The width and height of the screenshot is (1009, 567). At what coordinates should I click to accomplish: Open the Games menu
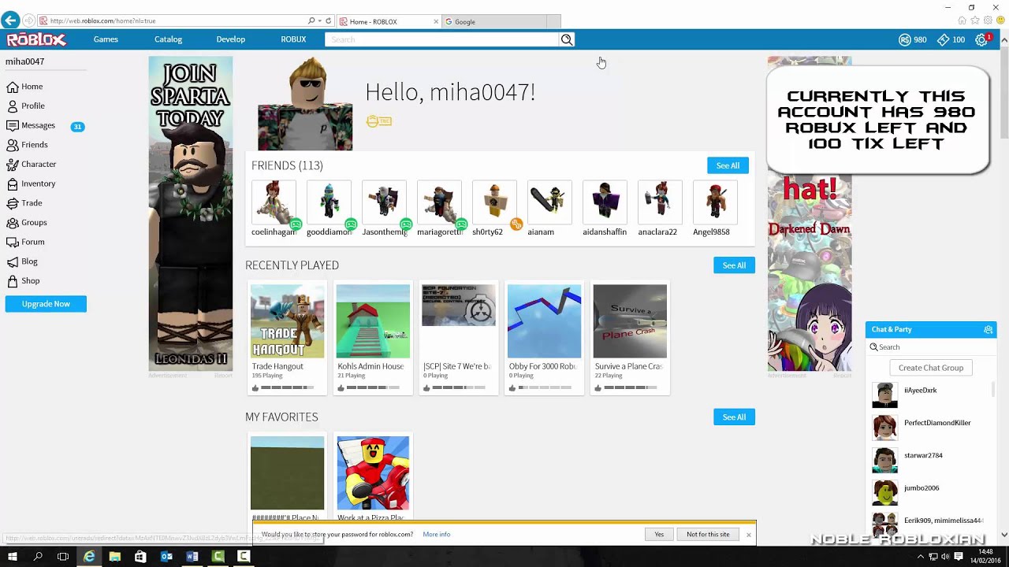pos(106,39)
